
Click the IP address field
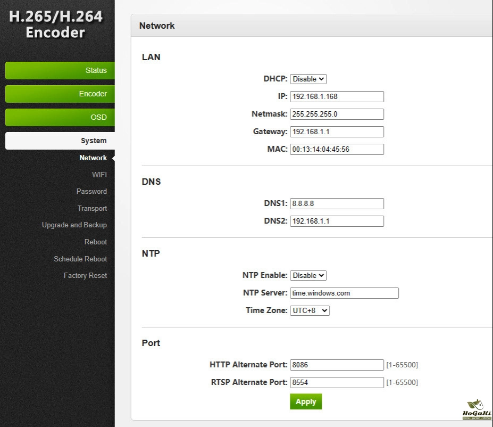pos(337,96)
